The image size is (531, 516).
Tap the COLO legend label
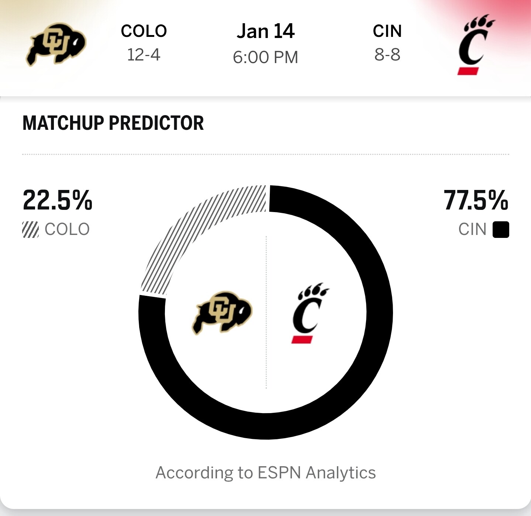[x=67, y=229]
